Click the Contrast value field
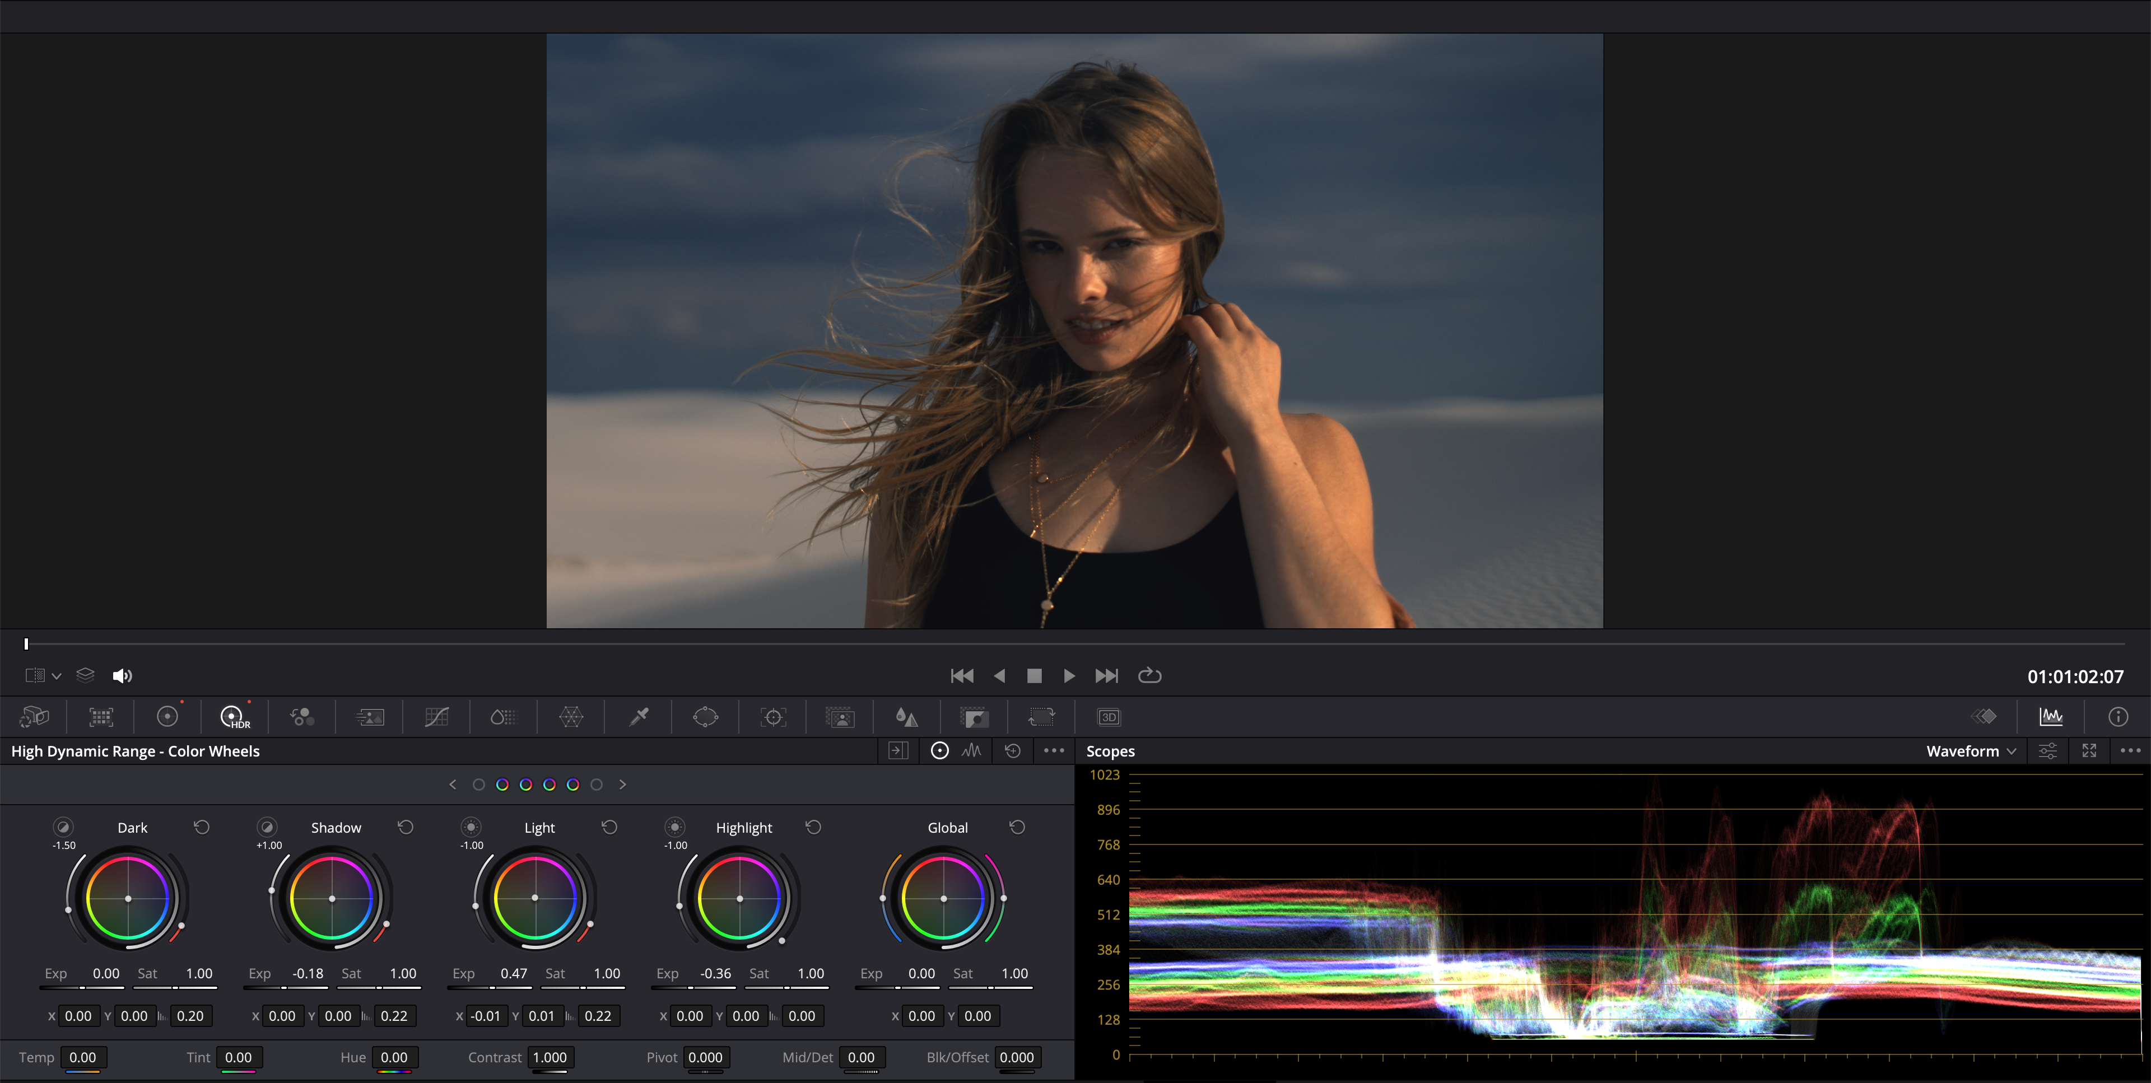2151x1083 pixels. click(x=550, y=1057)
